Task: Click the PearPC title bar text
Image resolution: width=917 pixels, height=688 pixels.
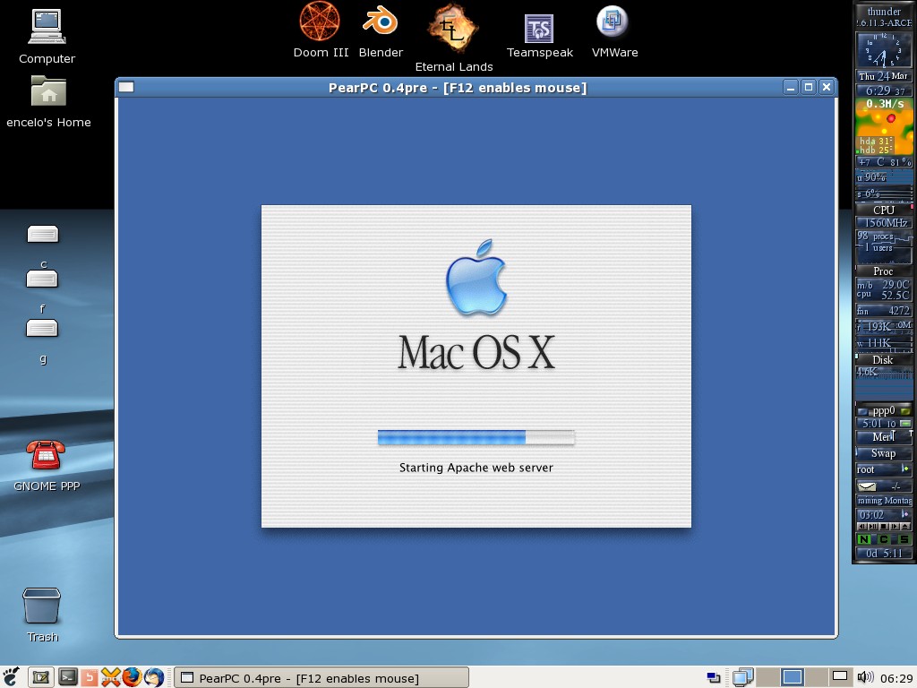Action: pos(458,88)
